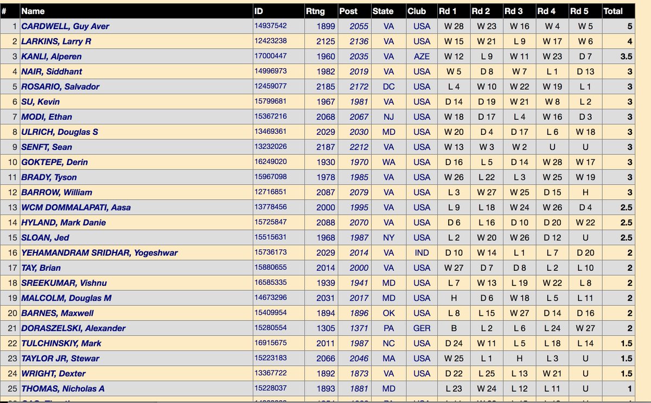651x403 pixels.
Task: Open LARKINS, Larry R player link
Action: 54,41
